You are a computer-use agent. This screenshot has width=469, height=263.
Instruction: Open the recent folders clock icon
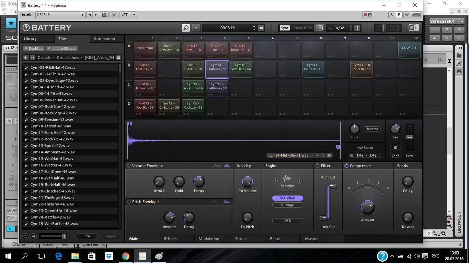click(x=118, y=58)
